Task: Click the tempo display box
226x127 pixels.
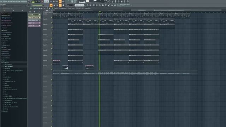Action: [46, 1]
